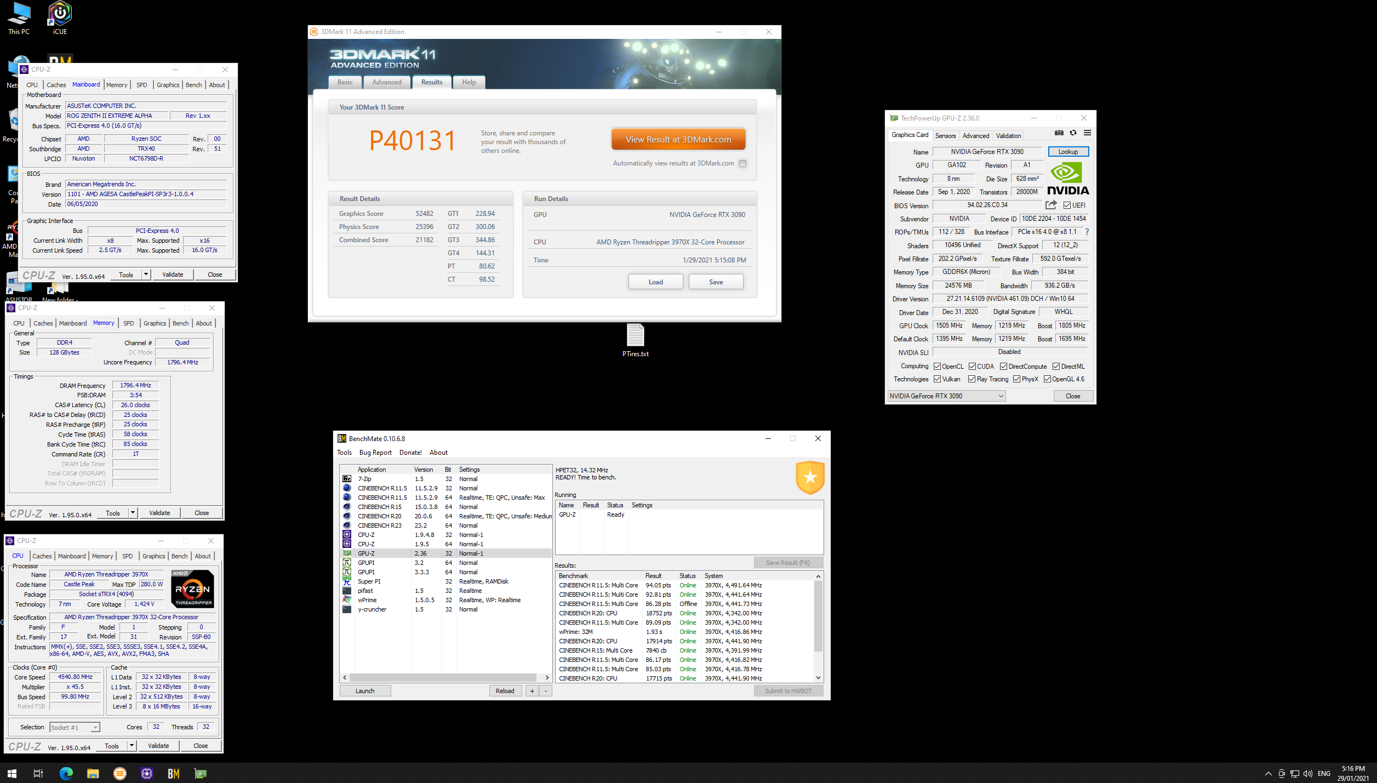
Task: Show hidden icons in the system tray
Action: point(1268,773)
